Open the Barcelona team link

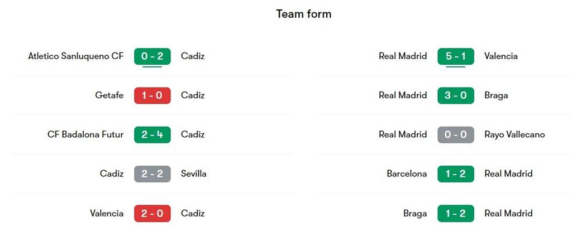point(407,174)
